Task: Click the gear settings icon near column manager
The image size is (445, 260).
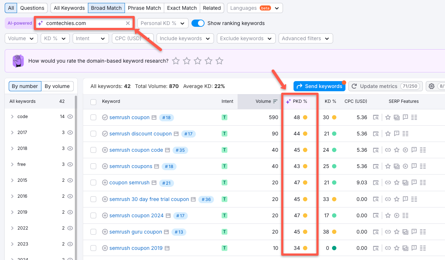Action: click(431, 86)
